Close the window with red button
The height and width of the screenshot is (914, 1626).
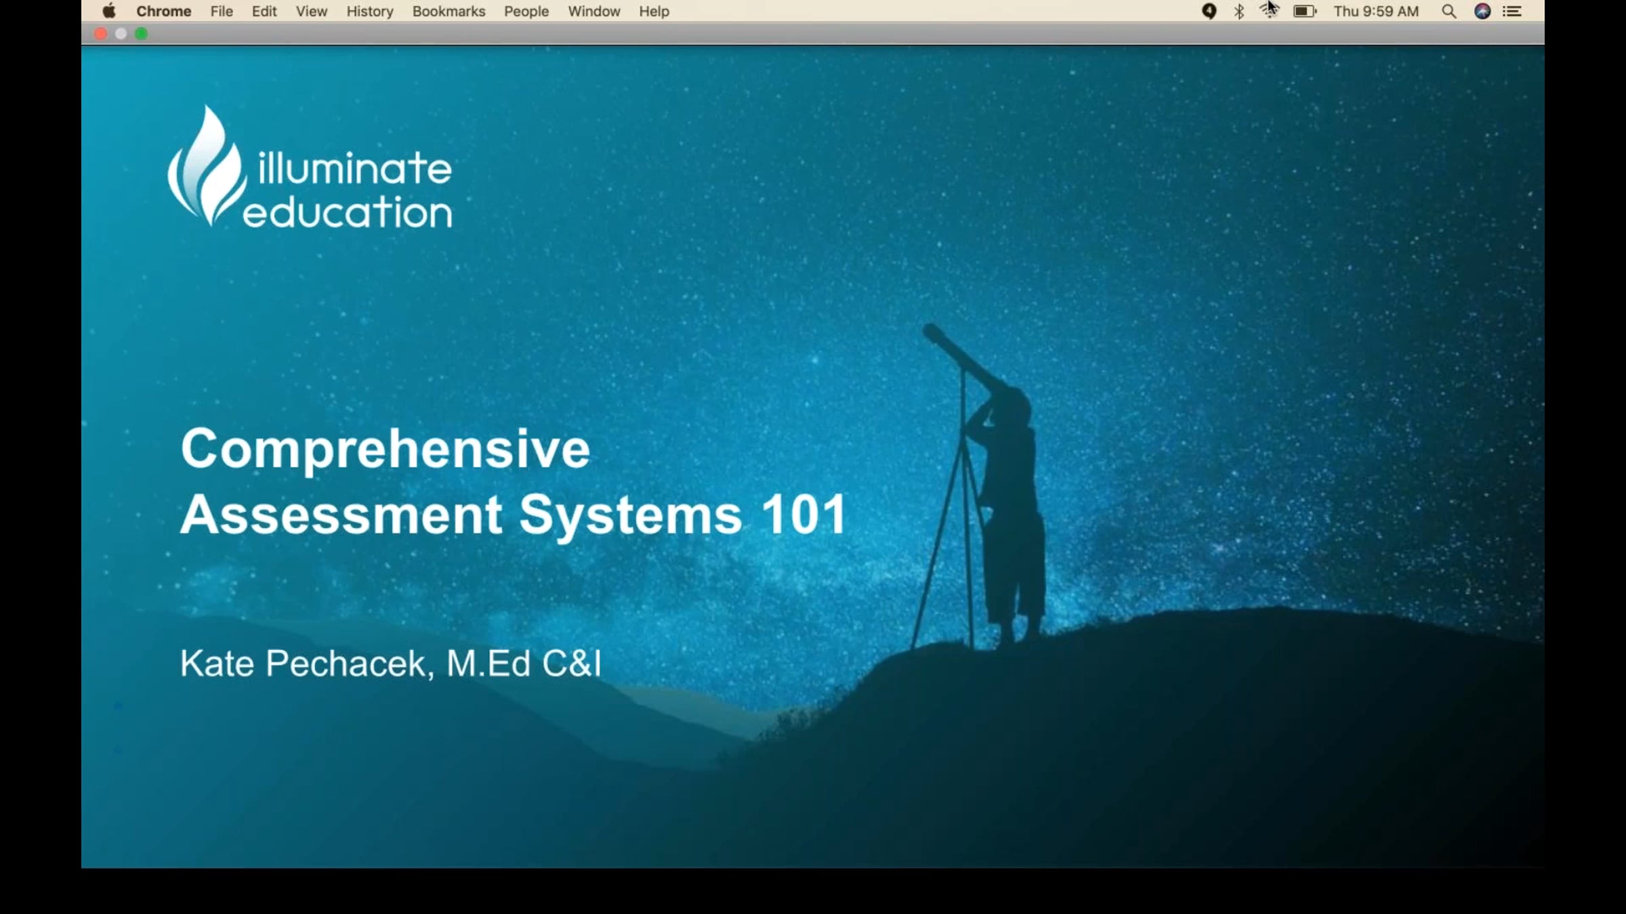click(100, 34)
